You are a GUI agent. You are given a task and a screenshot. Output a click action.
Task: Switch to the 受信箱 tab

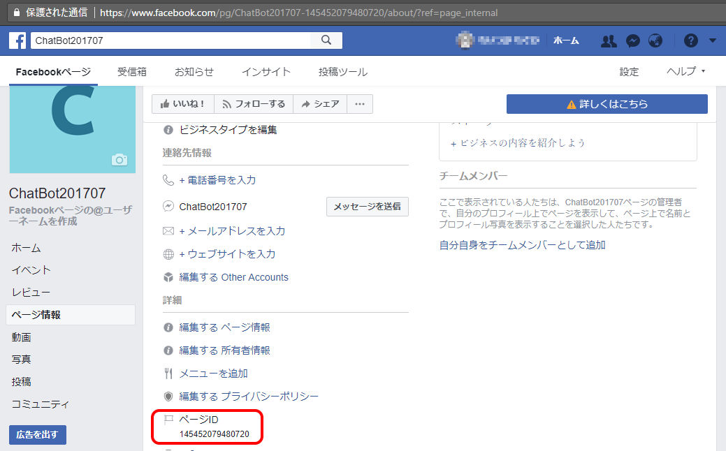[x=132, y=72]
